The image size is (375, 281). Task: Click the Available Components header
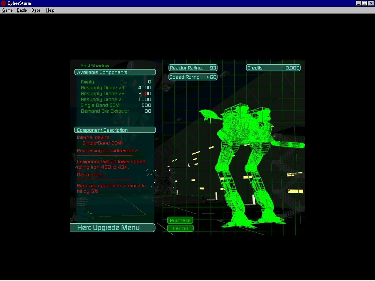click(x=115, y=72)
